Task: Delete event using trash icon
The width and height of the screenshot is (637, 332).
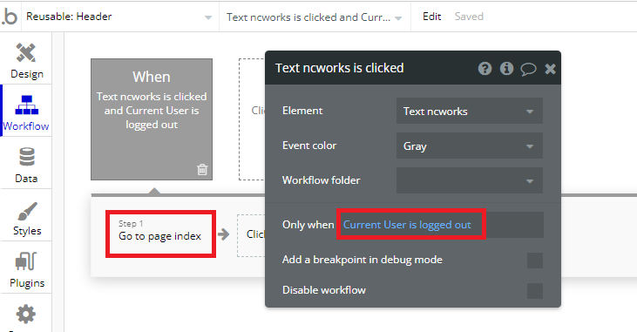Action: click(x=202, y=169)
